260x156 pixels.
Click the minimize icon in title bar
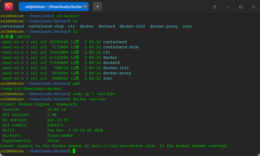pyautogui.click(x=228, y=6)
